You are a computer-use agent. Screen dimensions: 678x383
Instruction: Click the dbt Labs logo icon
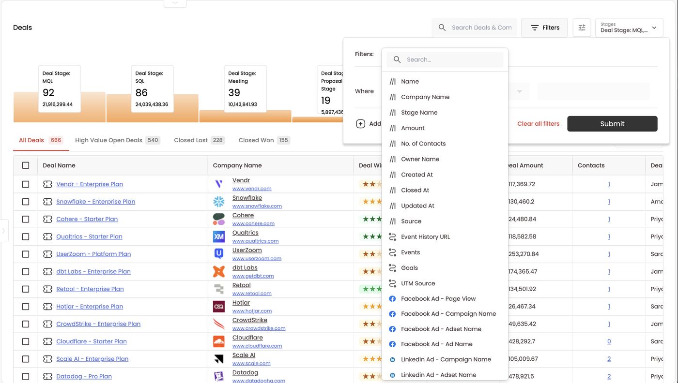[x=219, y=271]
